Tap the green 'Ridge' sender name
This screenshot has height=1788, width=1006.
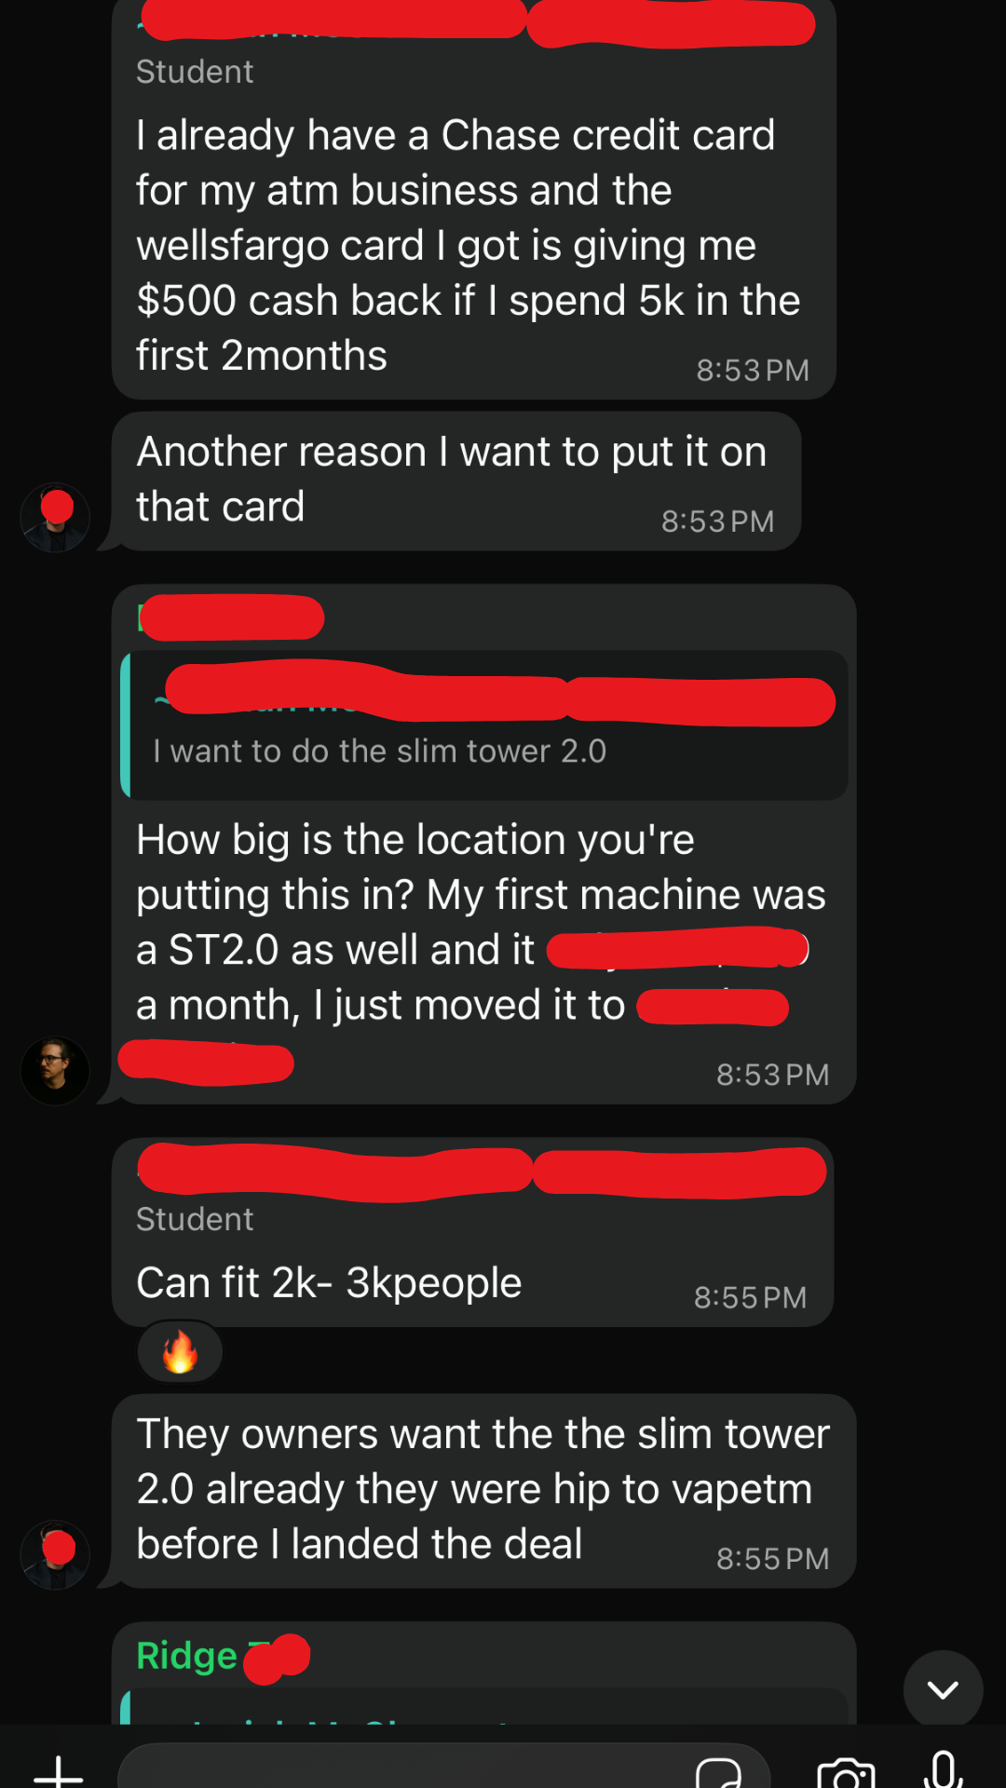(186, 1655)
